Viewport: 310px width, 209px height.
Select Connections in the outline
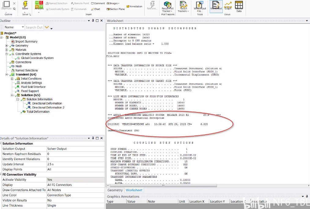point(23,62)
